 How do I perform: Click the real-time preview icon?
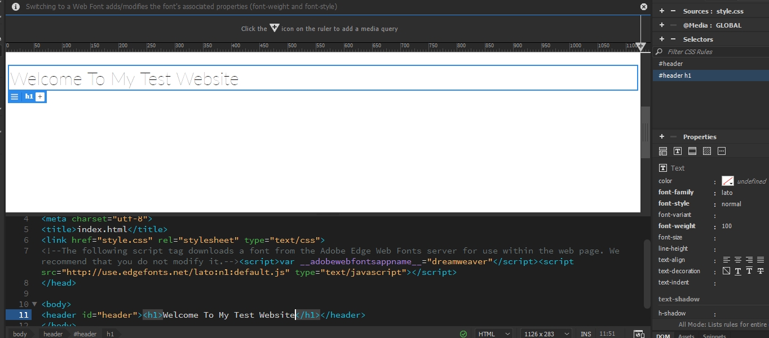click(x=639, y=333)
